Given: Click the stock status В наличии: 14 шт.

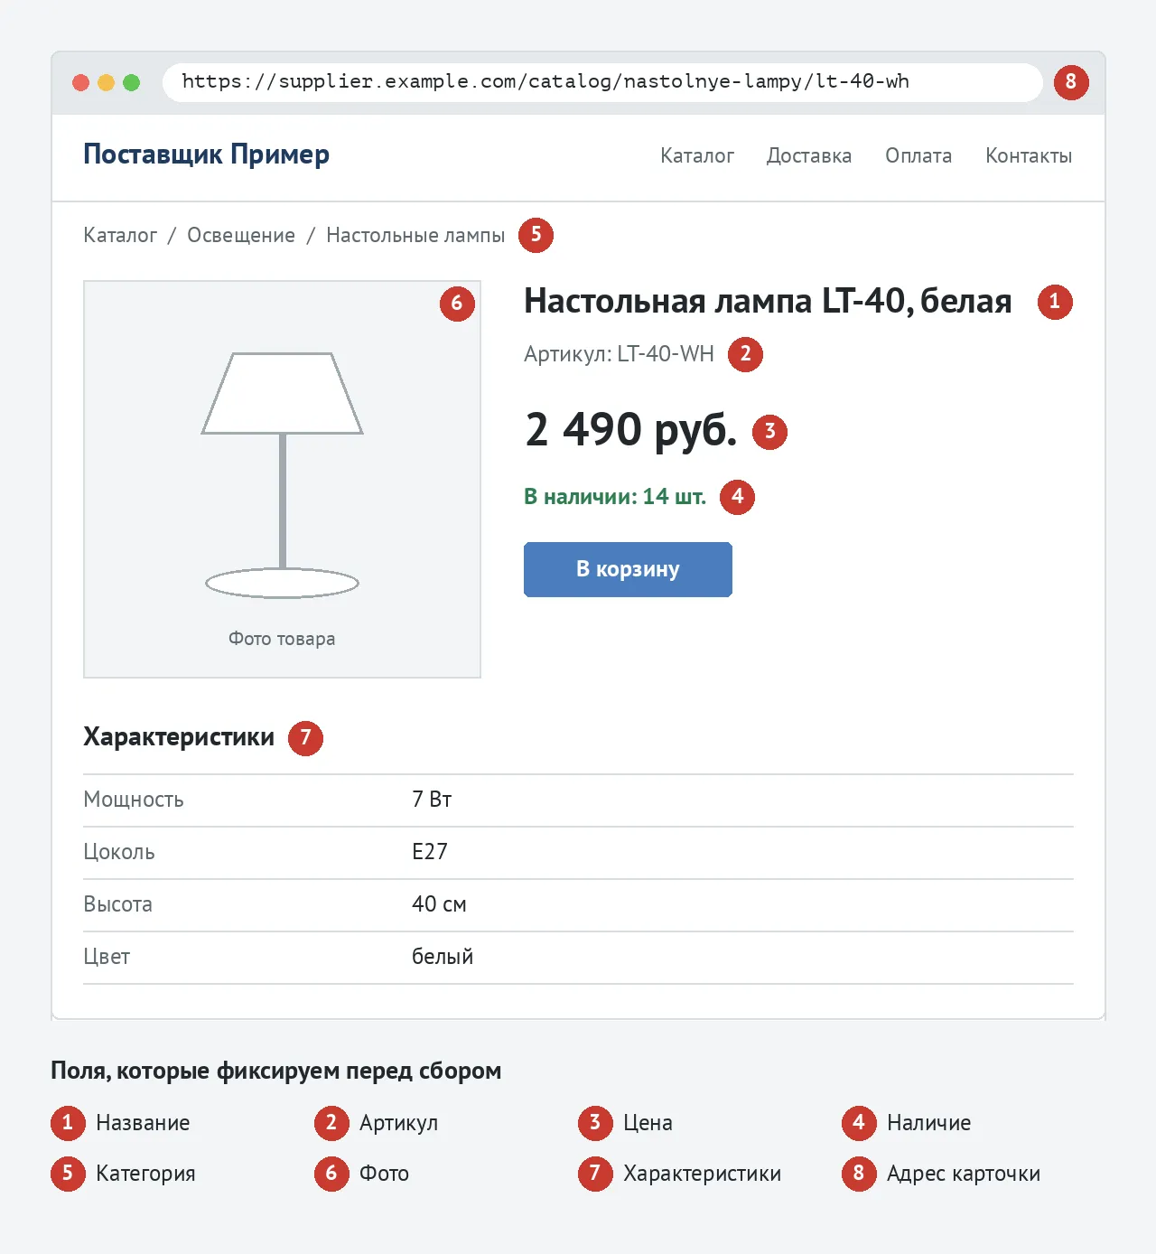Looking at the screenshot, I should (615, 496).
